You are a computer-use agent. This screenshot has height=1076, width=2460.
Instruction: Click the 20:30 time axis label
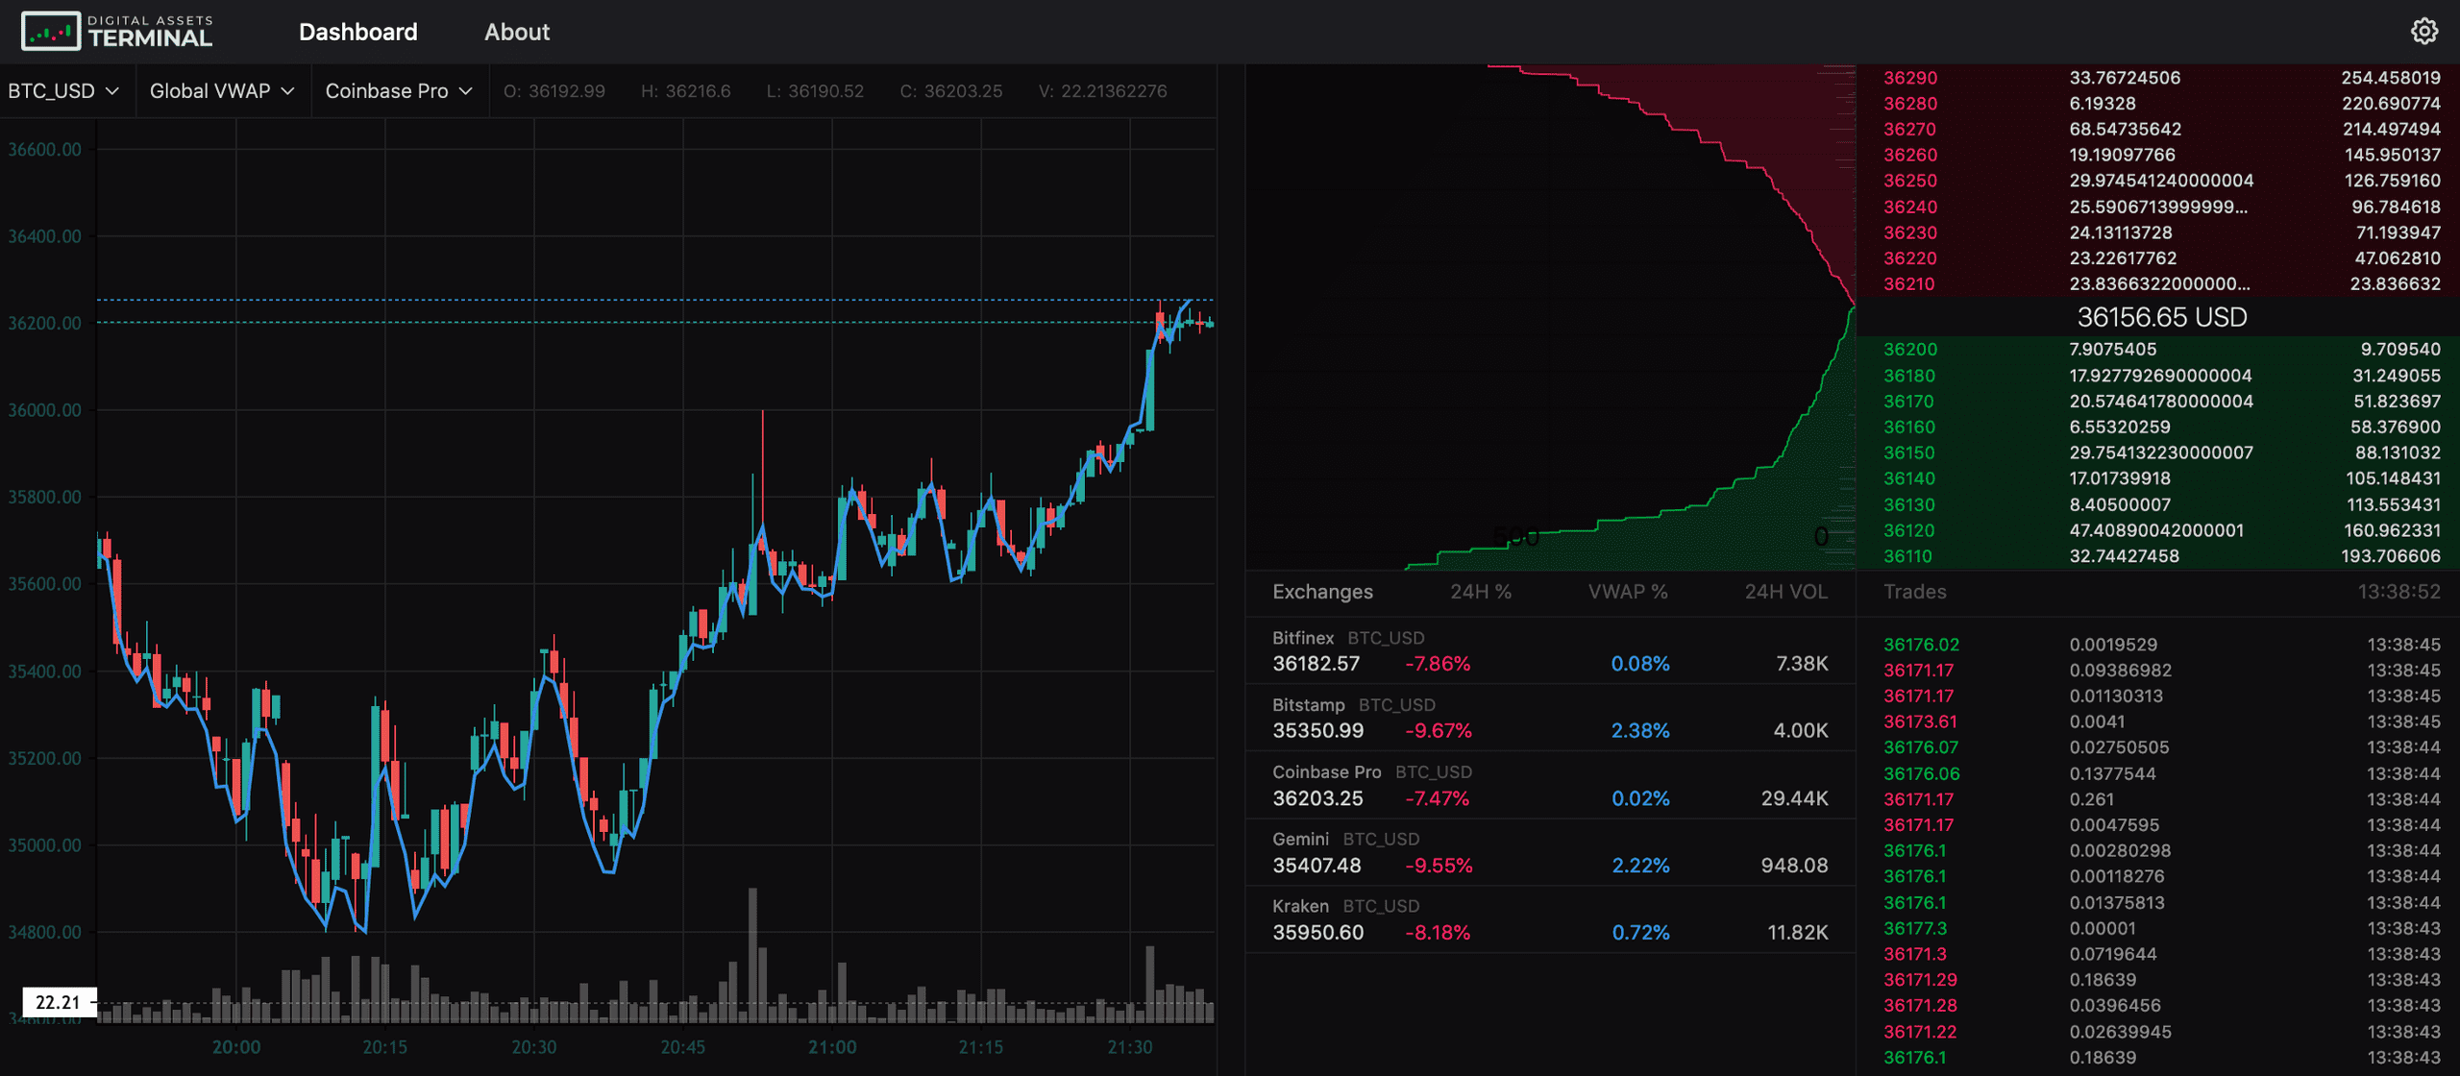coord(533,1047)
